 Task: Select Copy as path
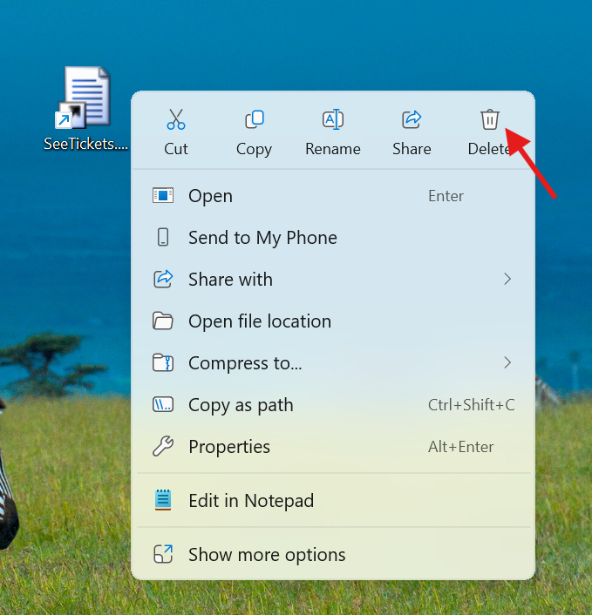click(241, 405)
